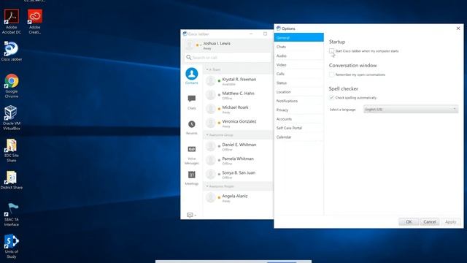Click Matthew C. Hahn's avatar

(211, 95)
